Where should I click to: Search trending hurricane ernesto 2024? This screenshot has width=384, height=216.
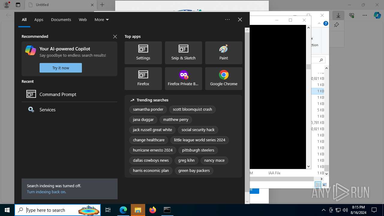153,150
